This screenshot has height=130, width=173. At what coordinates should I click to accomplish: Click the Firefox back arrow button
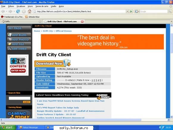(3, 11)
